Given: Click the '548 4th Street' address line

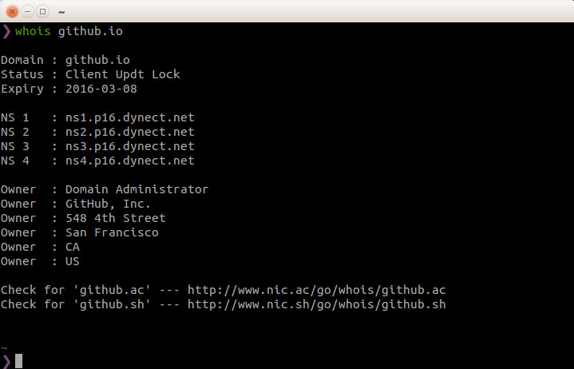Looking at the screenshot, I should tap(116, 218).
